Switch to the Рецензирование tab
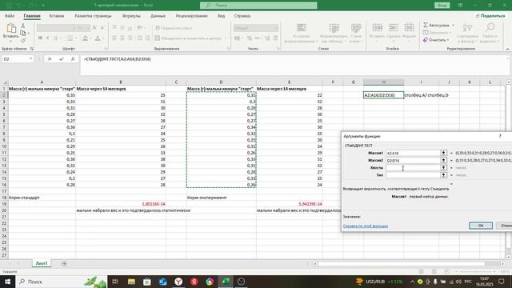512x288 pixels. pos(191,16)
